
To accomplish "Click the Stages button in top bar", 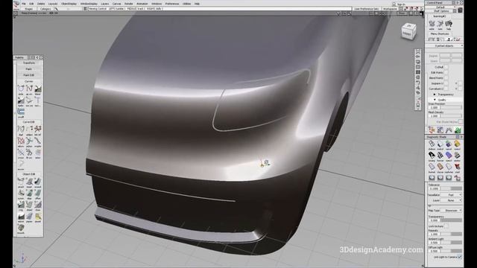I will pos(28,9).
